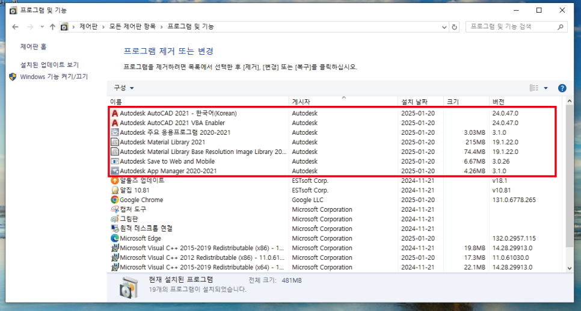Viewport: 581px width, 311px height.
Task: Sort by the 크기 column header
Action: pyautogui.click(x=466, y=102)
